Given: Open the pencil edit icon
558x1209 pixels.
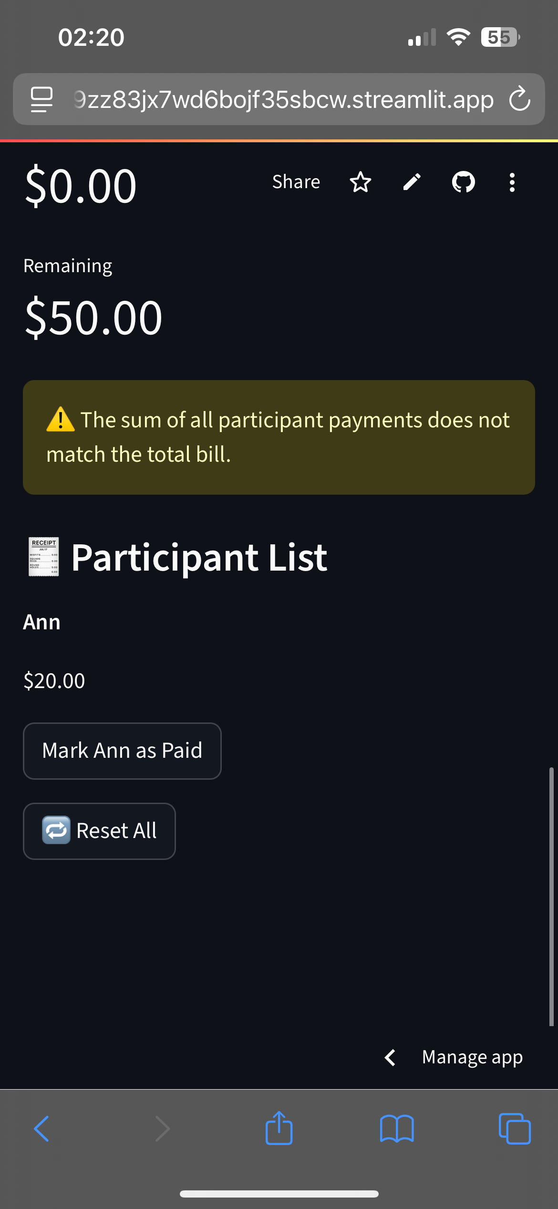Looking at the screenshot, I should tap(412, 182).
